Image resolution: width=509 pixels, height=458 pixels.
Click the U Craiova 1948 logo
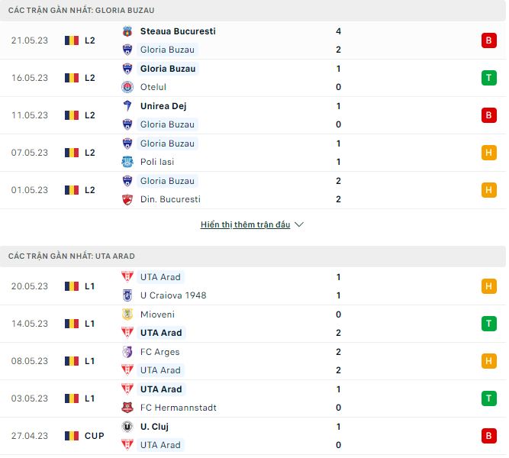[127, 295]
